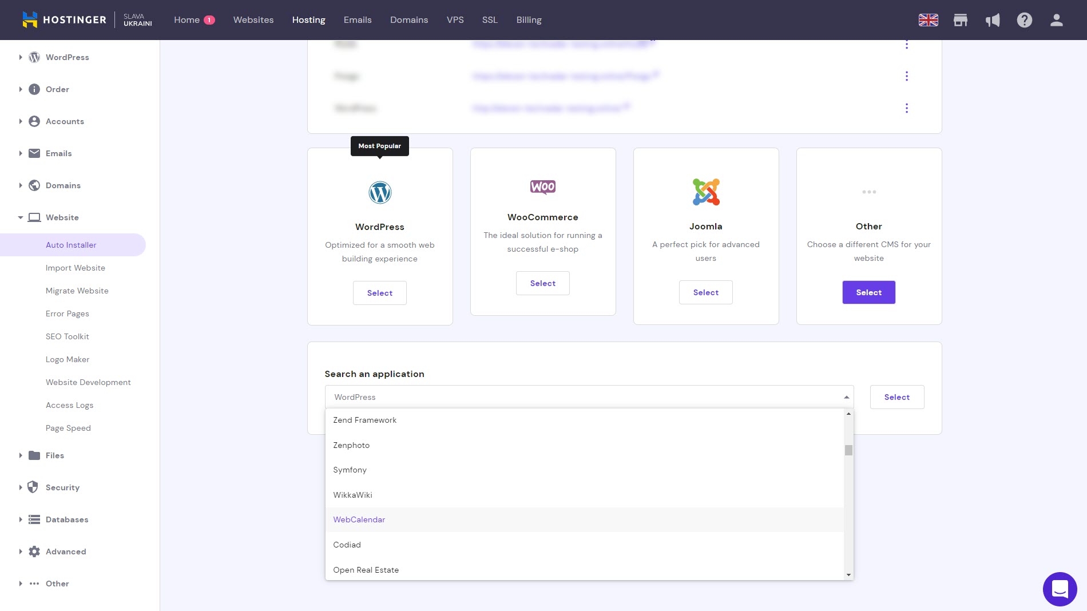The image size is (1087, 611).
Task: Click the Website laptop icon
Action: [34, 217]
